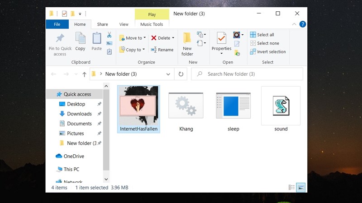Image resolution: width=362 pixels, height=203 pixels.
Task: Click Select all
Action: click(x=262, y=35)
